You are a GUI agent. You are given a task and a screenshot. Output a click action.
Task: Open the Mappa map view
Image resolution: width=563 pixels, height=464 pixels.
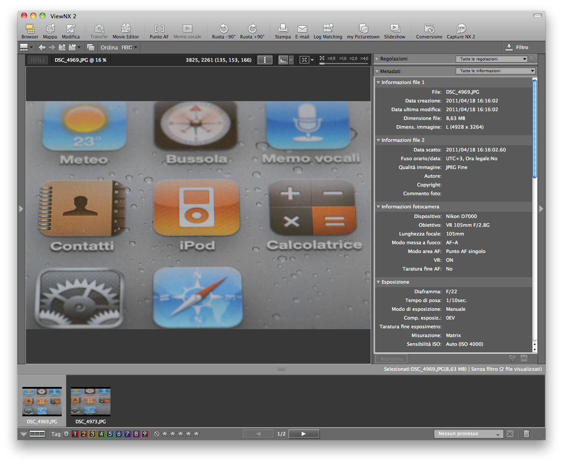pyautogui.click(x=50, y=31)
